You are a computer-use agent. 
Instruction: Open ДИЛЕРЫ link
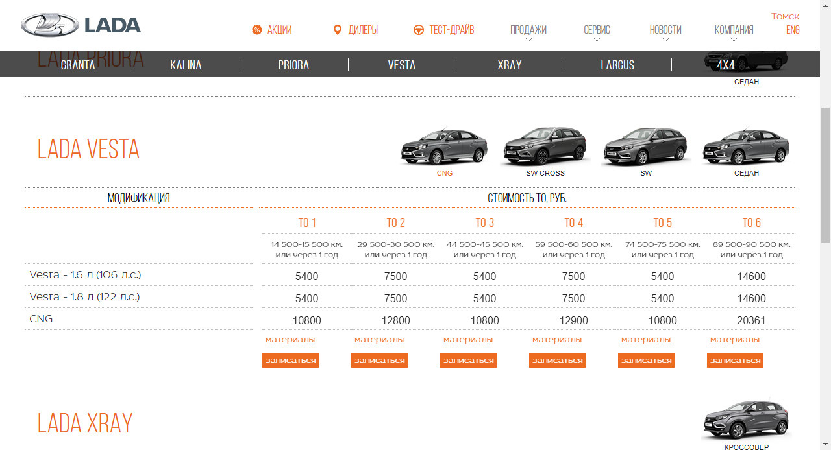[363, 30]
